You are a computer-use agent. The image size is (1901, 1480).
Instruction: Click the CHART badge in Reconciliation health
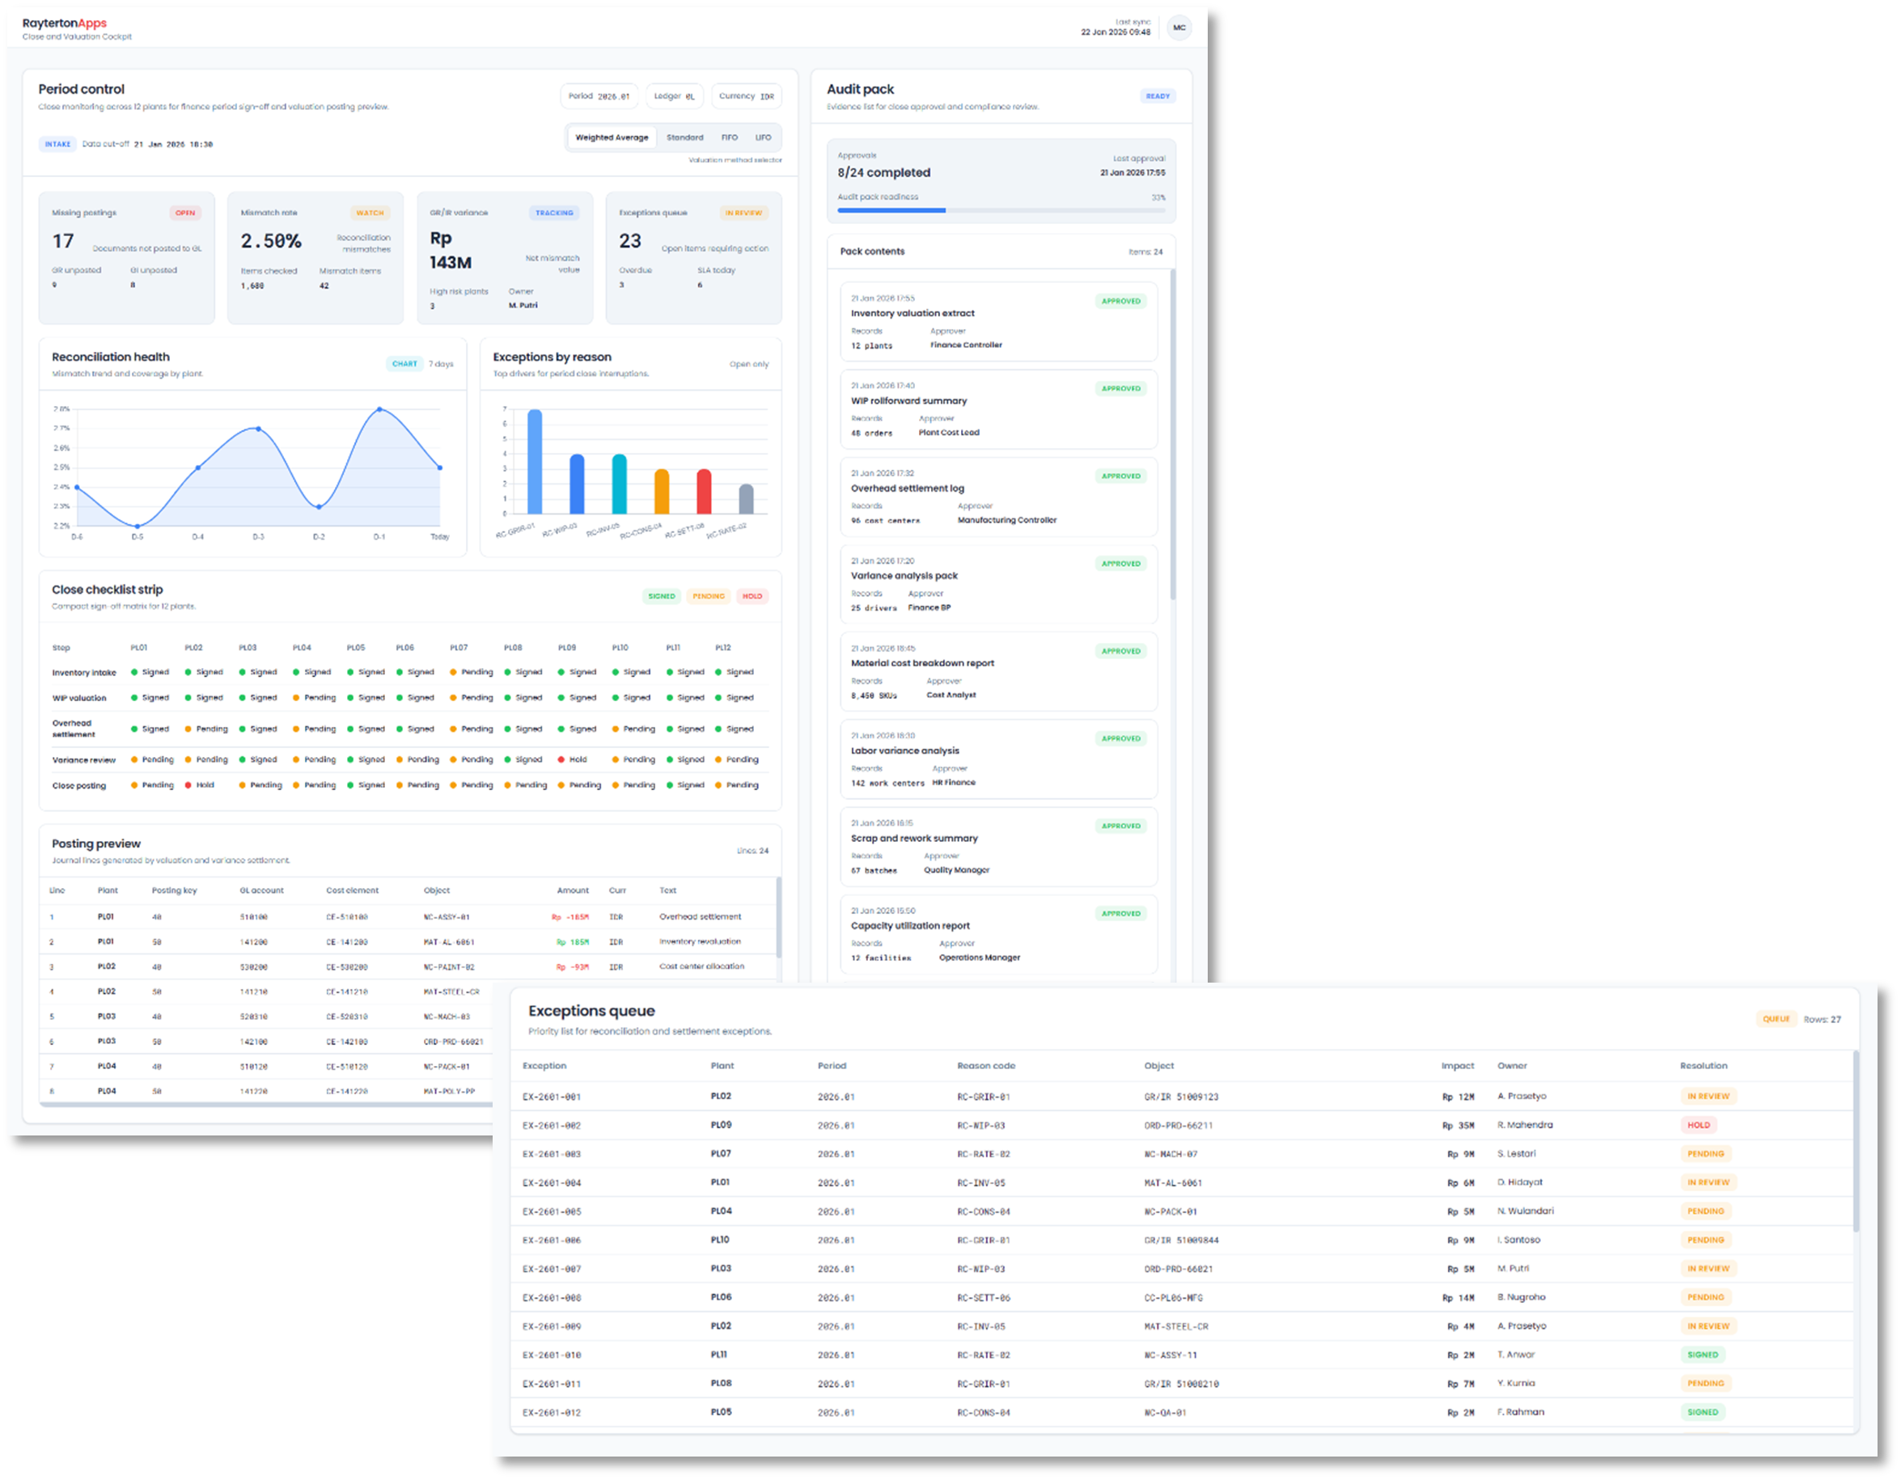coord(404,364)
